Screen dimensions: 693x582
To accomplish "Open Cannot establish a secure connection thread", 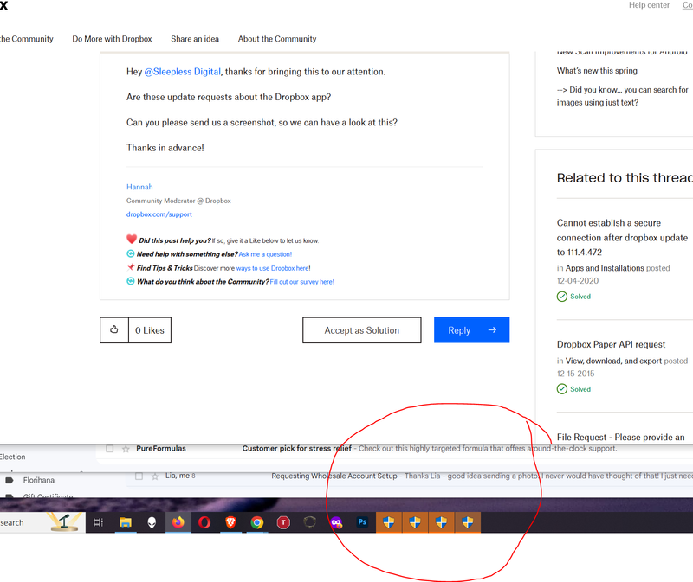I will click(622, 238).
